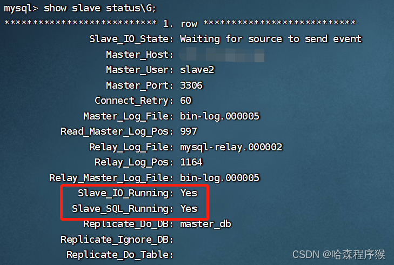Screen dimensions: 394x265
Task: Select the Slave_IO_Running 'Yes' value
Action: [189, 193]
